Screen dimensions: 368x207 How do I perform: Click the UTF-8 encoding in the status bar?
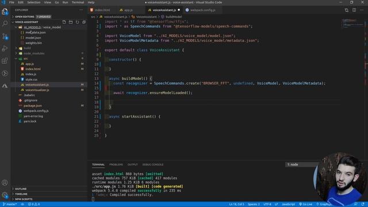tap(267, 204)
